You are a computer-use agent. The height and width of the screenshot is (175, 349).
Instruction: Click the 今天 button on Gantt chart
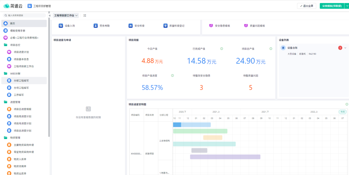pyautogui.click(x=342, y=112)
